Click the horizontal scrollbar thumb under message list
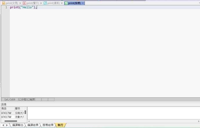 tap(11, 121)
